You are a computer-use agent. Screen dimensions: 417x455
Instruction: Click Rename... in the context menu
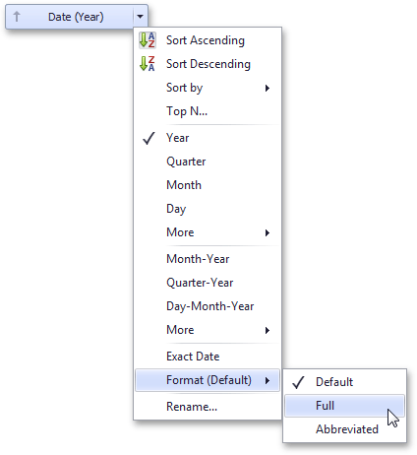[x=208, y=407]
